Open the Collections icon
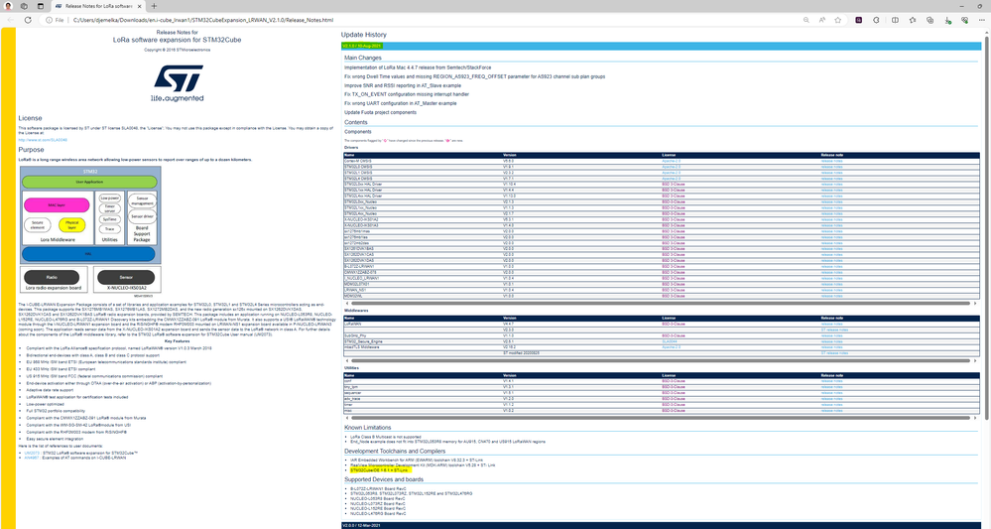 [929, 20]
